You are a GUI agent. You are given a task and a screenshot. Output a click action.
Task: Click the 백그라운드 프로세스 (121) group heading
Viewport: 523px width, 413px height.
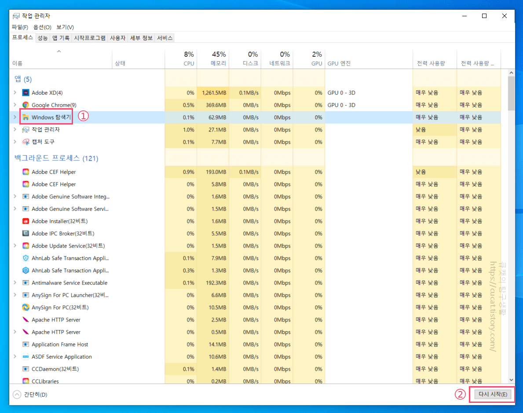click(x=56, y=158)
